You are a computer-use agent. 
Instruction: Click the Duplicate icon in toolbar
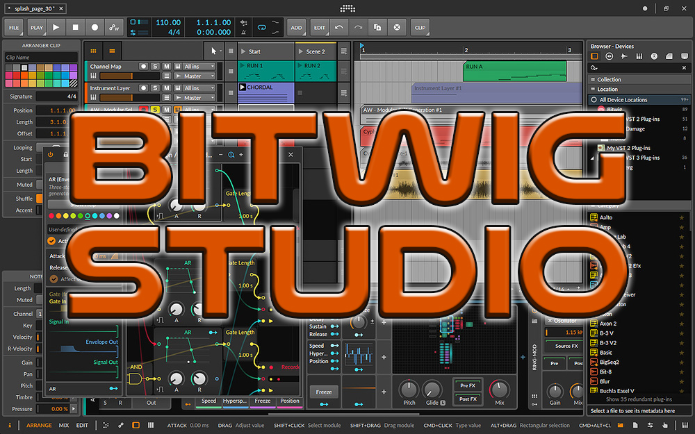[377, 28]
